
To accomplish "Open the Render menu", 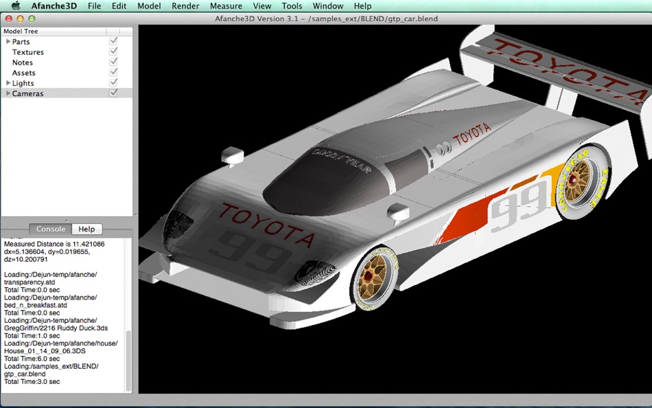I will [x=185, y=6].
